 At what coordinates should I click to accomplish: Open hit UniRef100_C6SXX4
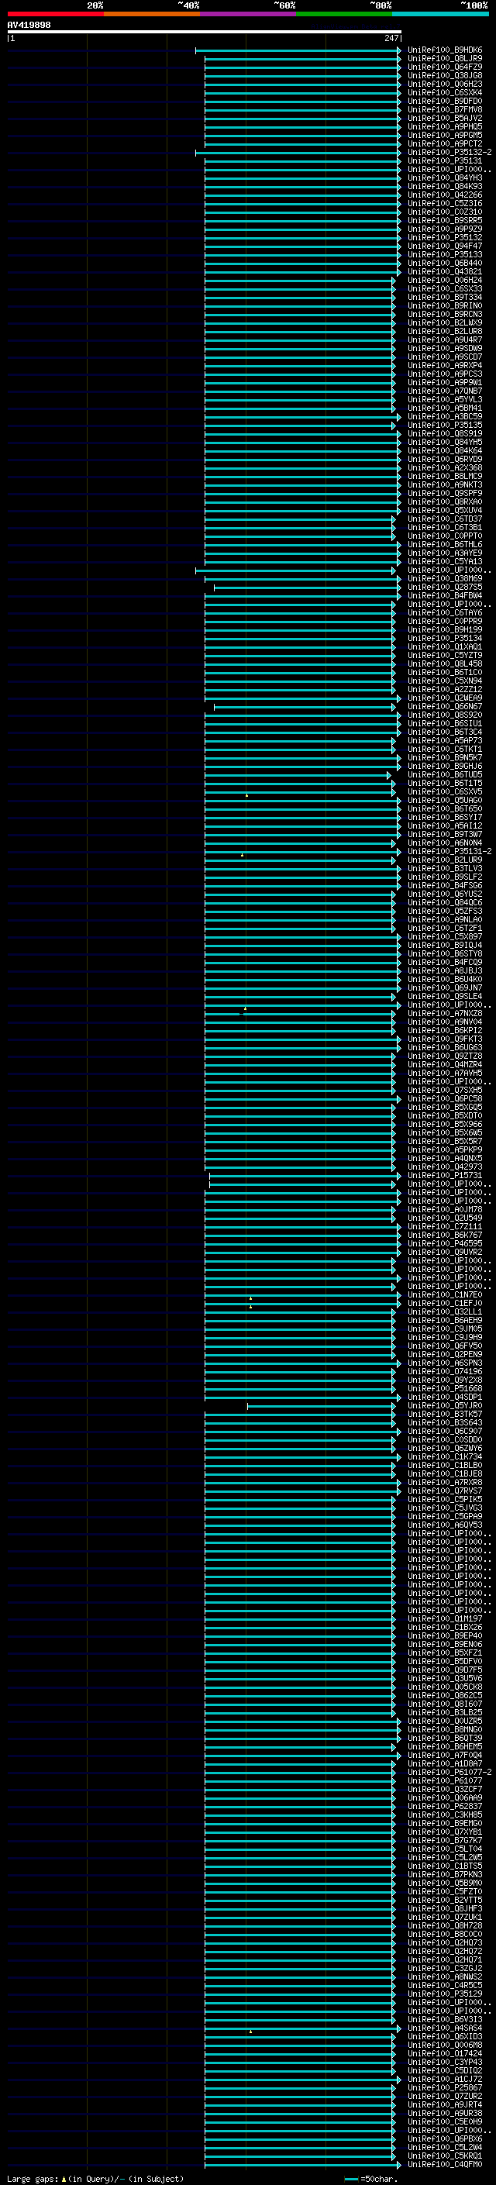pyautogui.click(x=444, y=92)
